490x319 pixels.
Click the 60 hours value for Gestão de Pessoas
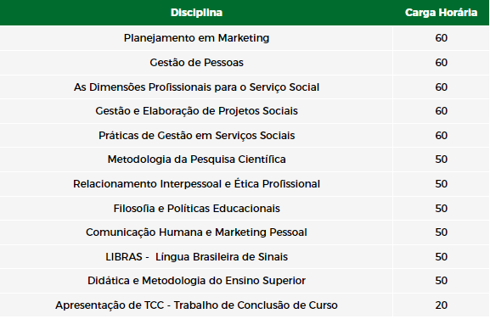point(442,63)
